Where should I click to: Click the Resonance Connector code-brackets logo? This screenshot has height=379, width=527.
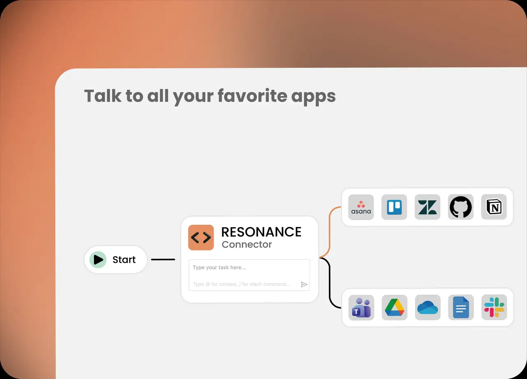click(x=201, y=238)
